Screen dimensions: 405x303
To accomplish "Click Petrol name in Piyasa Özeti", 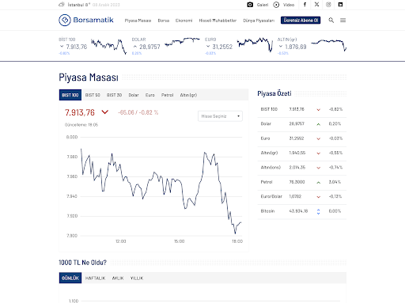I will tap(267, 182).
